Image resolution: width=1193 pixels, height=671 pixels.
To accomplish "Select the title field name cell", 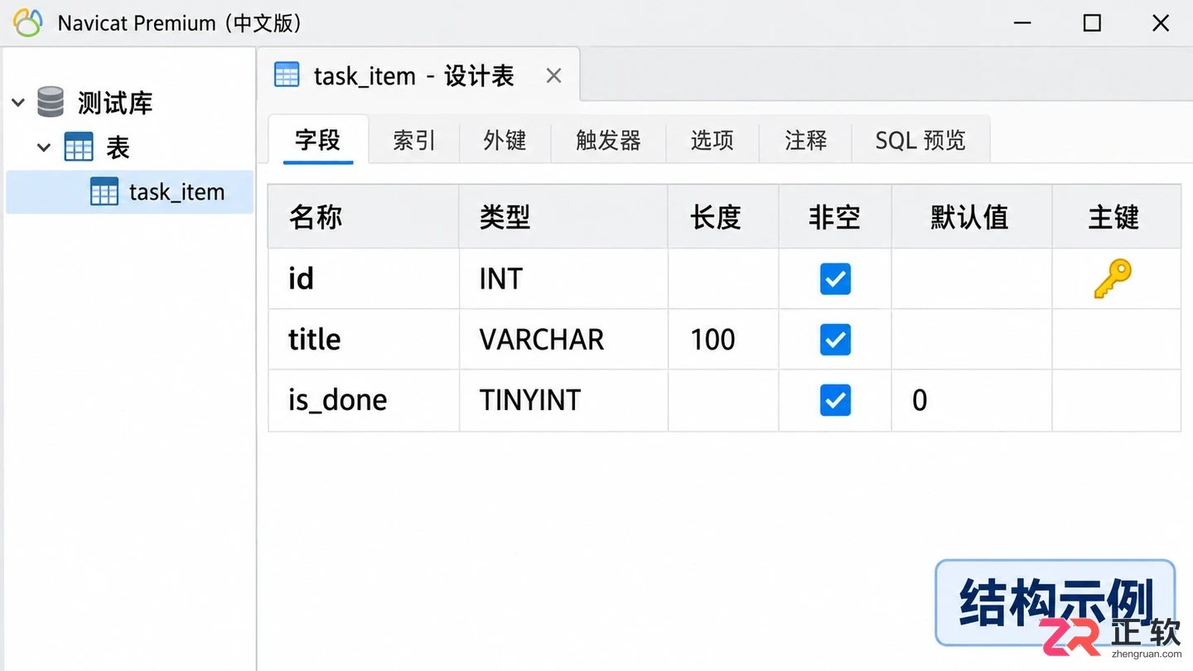I will pos(364,340).
